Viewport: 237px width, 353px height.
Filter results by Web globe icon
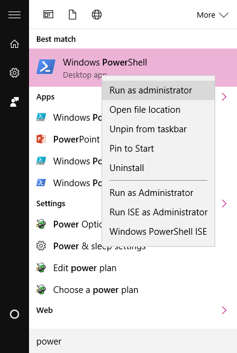[97, 15]
